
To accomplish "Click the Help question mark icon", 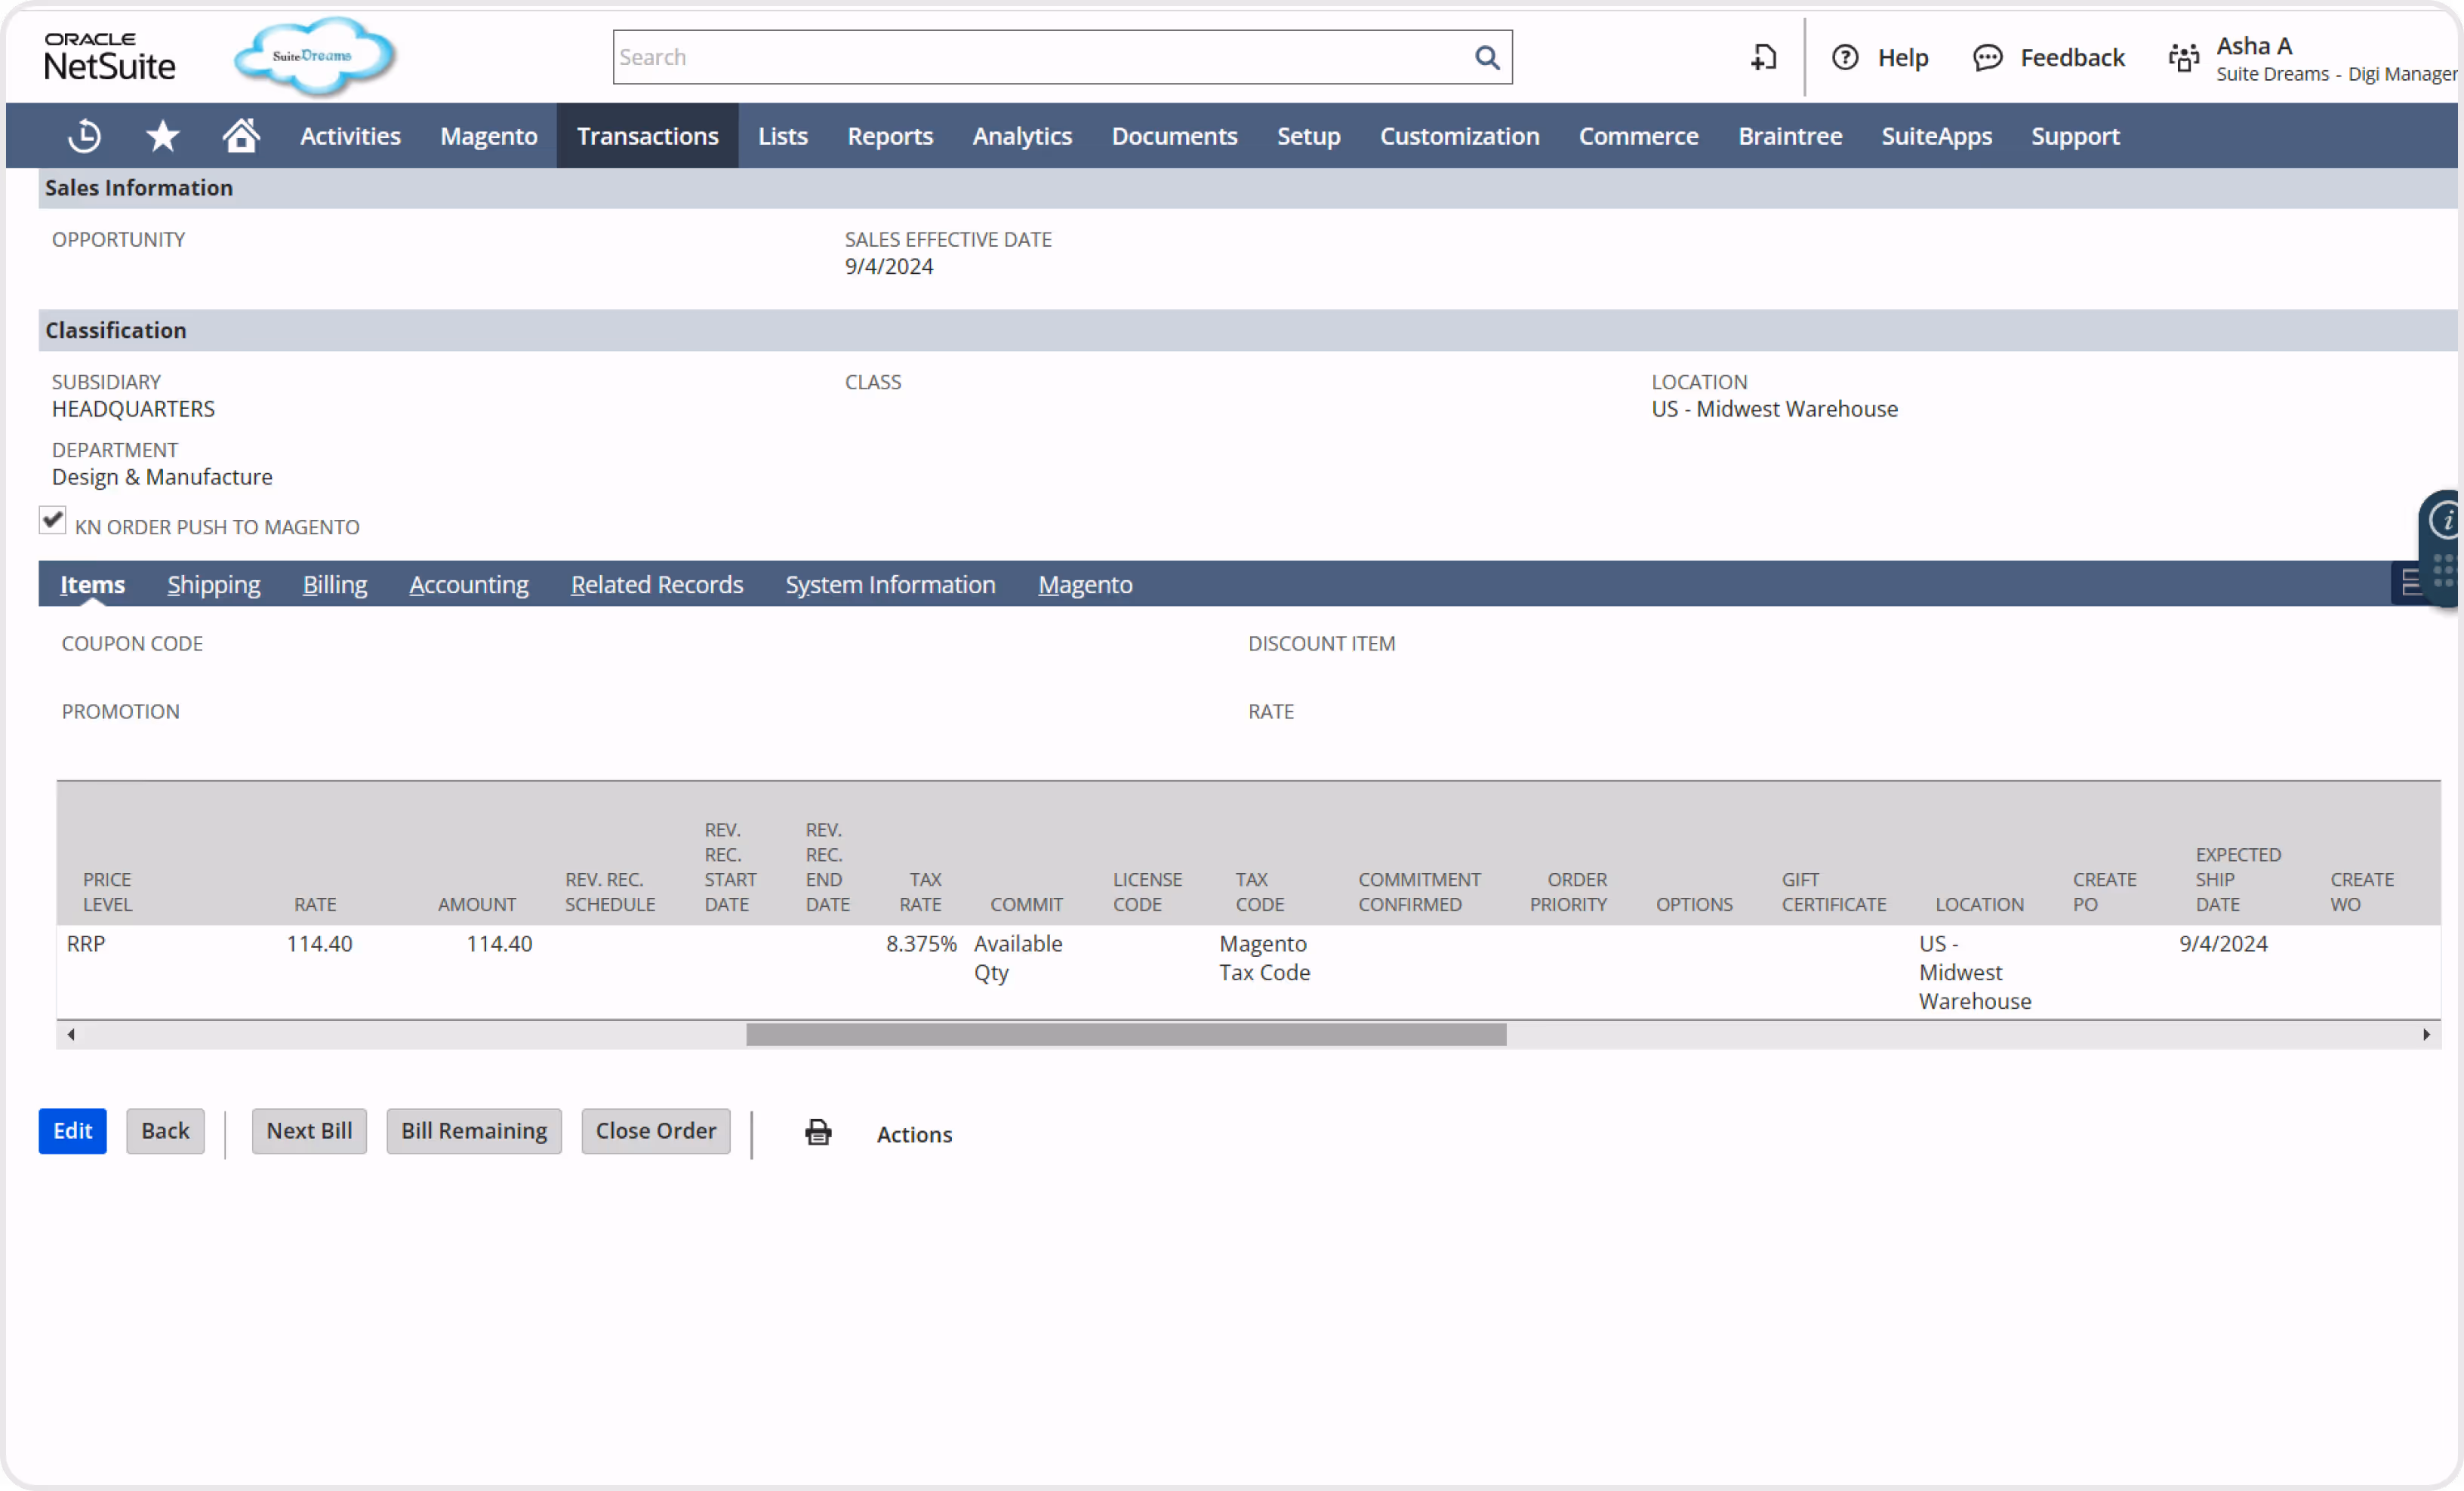I will (x=1845, y=58).
